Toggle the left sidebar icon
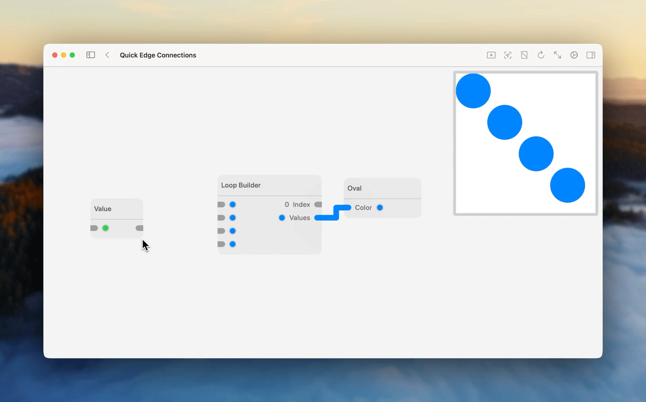Viewport: 646px width, 402px height. (90, 55)
